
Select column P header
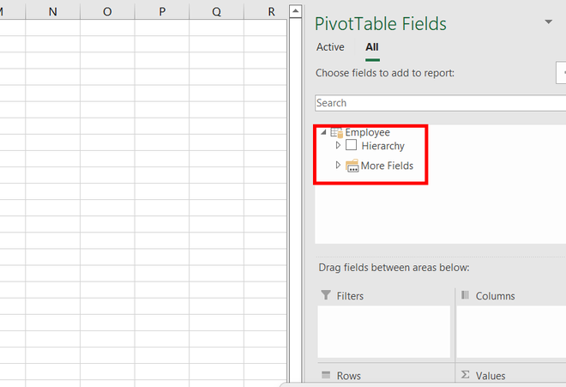pyautogui.click(x=162, y=12)
